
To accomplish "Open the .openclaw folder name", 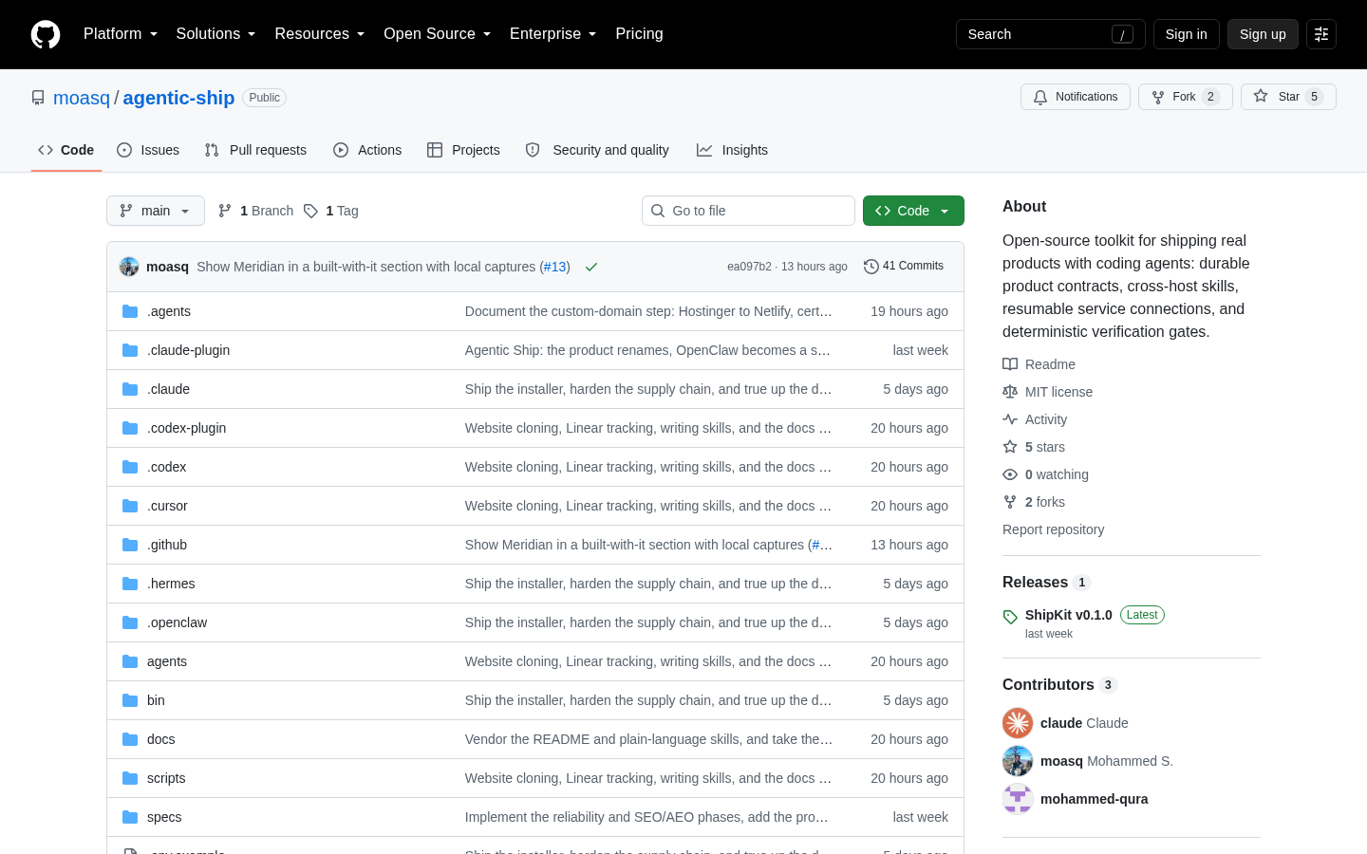I will tap(177, 622).
